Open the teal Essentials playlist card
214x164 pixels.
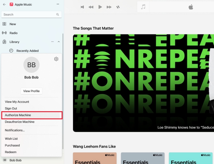pos(191,158)
